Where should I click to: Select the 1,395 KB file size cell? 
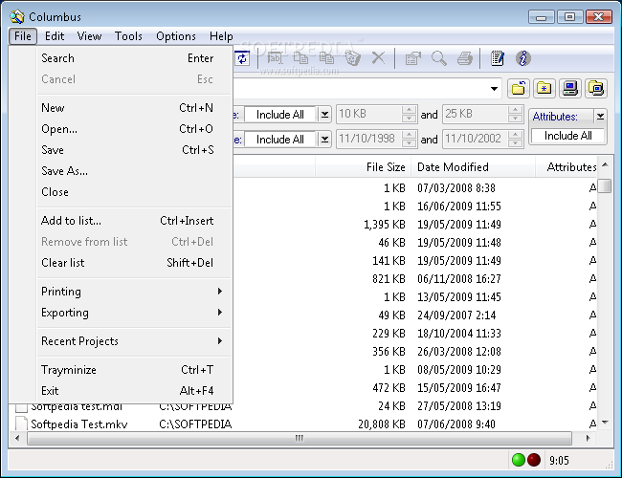(385, 225)
